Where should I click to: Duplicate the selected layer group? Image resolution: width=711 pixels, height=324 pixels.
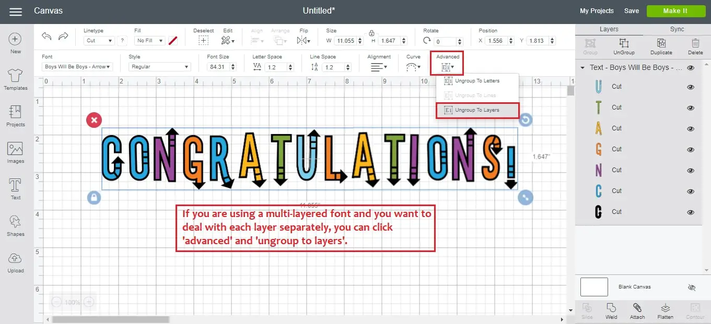[x=661, y=46]
